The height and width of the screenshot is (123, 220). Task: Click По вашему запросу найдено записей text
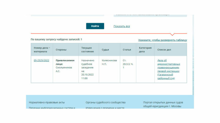click(x=56, y=39)
